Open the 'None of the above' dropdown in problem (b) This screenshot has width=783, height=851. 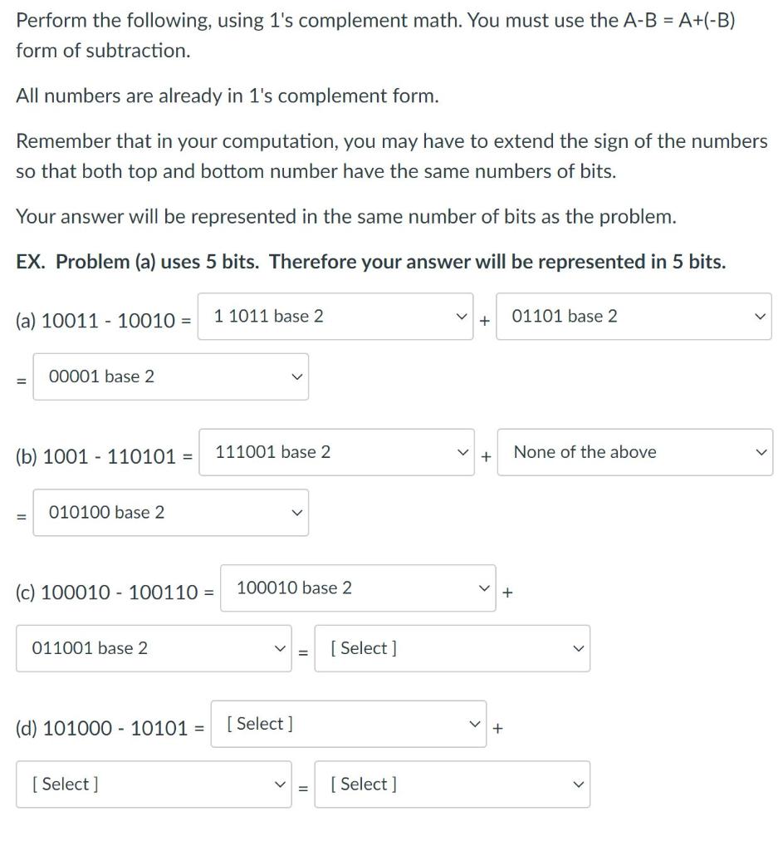coord(634,452)
